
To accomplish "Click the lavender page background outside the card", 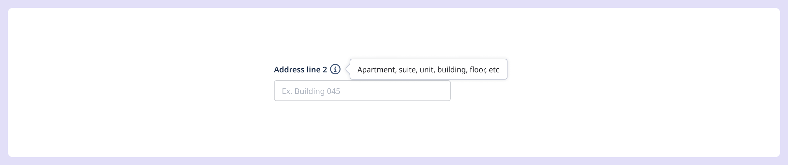I will click(x=394, y=4).
